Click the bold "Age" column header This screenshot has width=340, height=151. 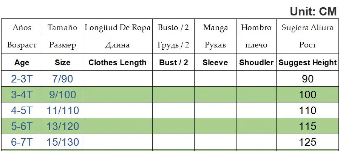pos(22,63)
